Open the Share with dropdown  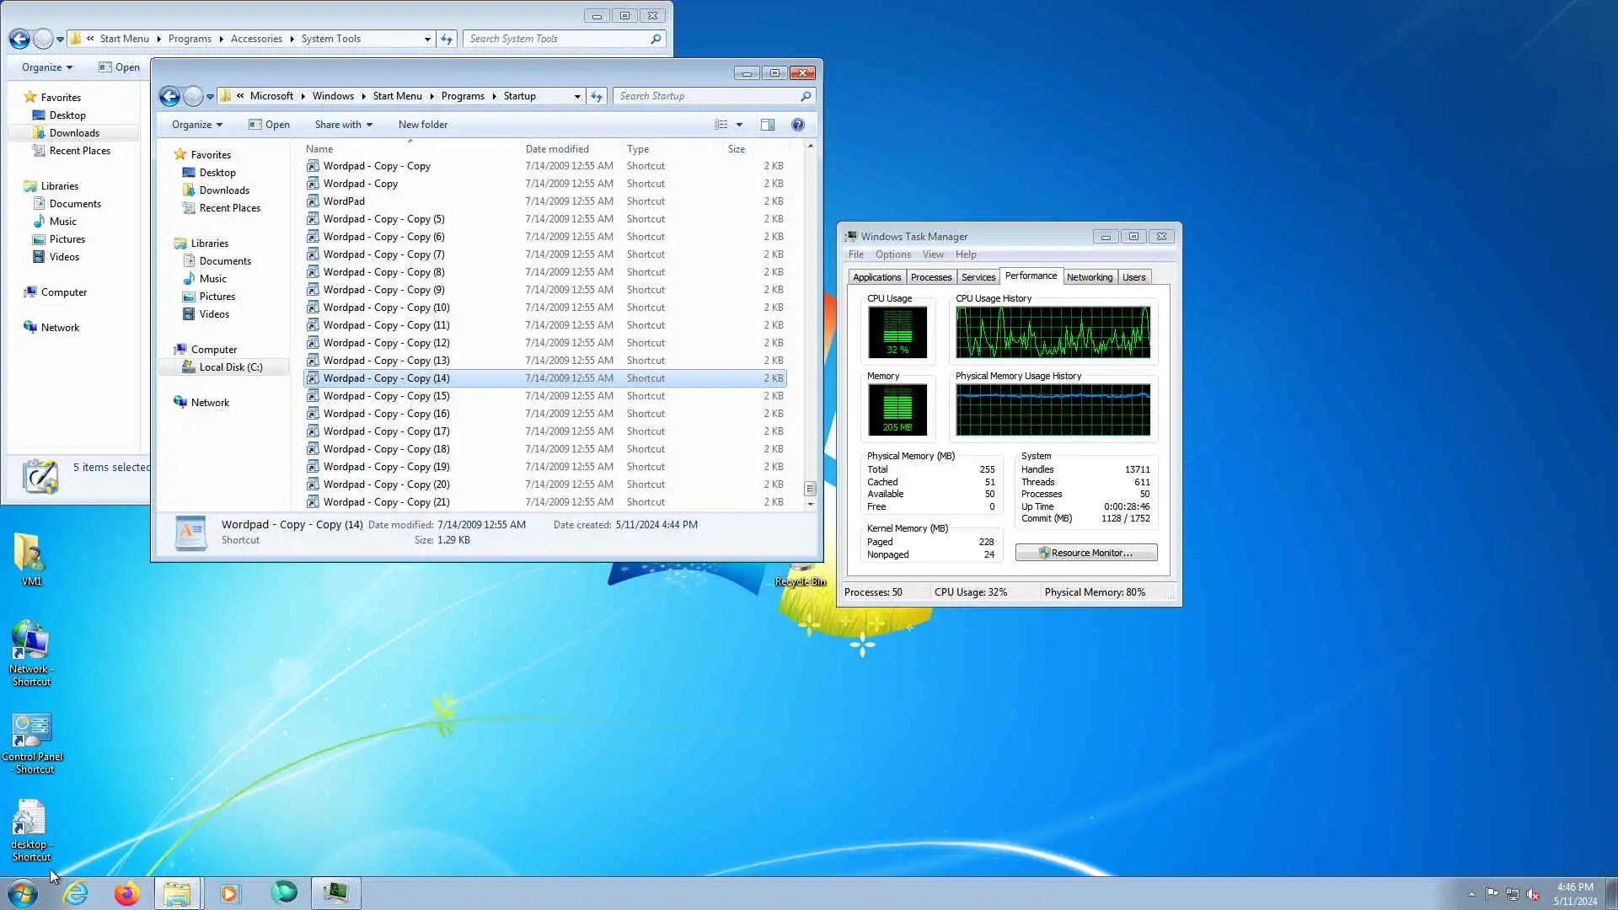tap(343, 125)
